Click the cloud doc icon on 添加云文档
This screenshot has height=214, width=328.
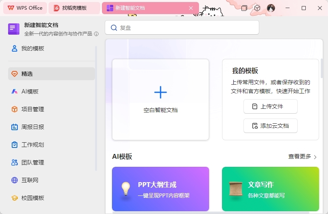pyautogui.click(x=255, y=126)
